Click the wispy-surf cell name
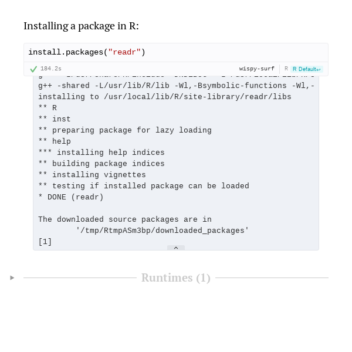 coord(256,69)
